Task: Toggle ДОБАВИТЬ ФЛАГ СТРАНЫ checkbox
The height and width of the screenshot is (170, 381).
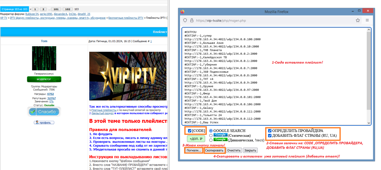Action: click(270, 136)
